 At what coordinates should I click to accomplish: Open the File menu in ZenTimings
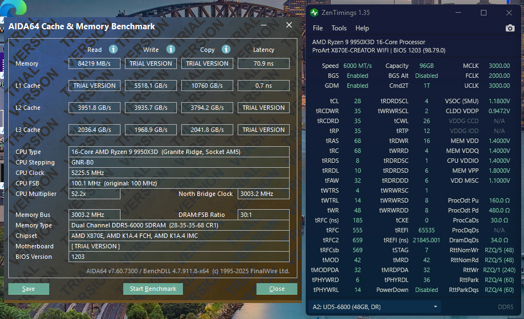click(x=318, y=28)
